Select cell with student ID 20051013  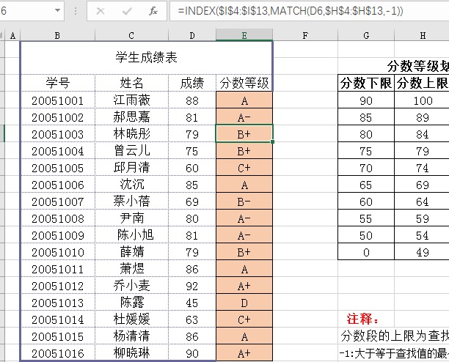[58, 303]
